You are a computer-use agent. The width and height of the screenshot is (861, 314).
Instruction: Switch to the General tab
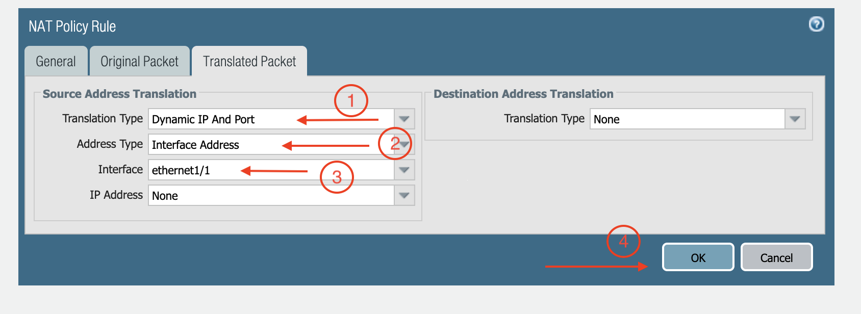pyautogui.click(x=56, y=61)
